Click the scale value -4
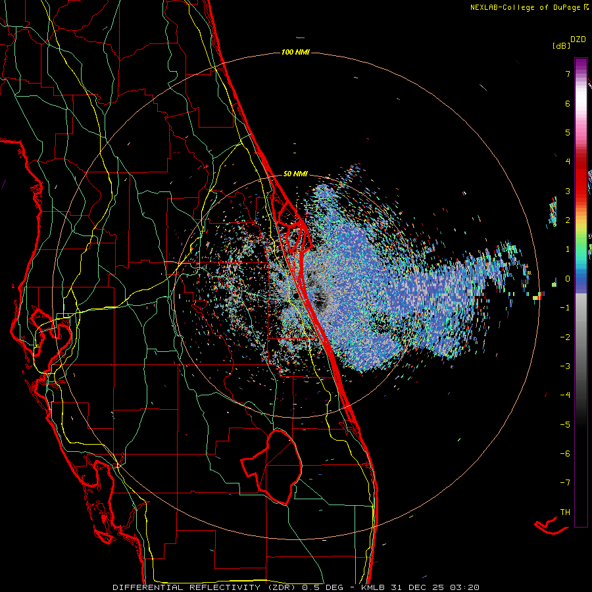This screenshot has height=592, width=592. point(565,395)
